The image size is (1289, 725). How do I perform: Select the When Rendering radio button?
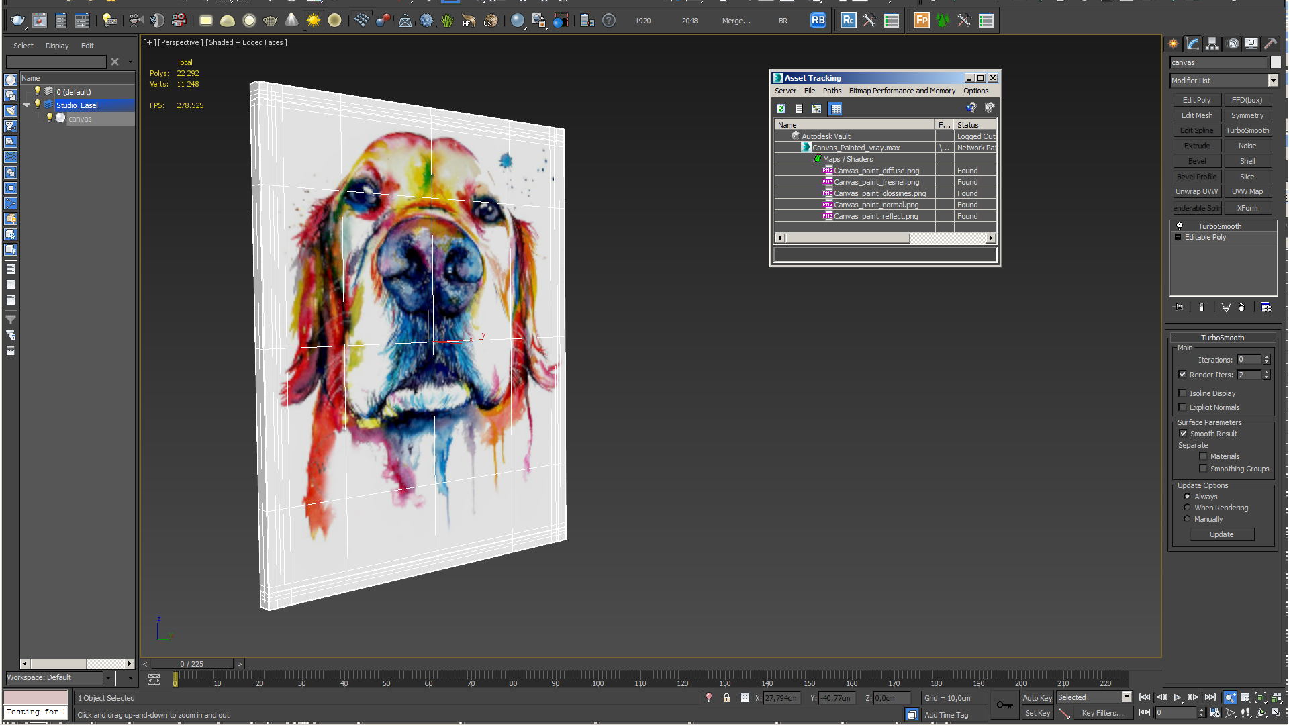[1187, 507]
